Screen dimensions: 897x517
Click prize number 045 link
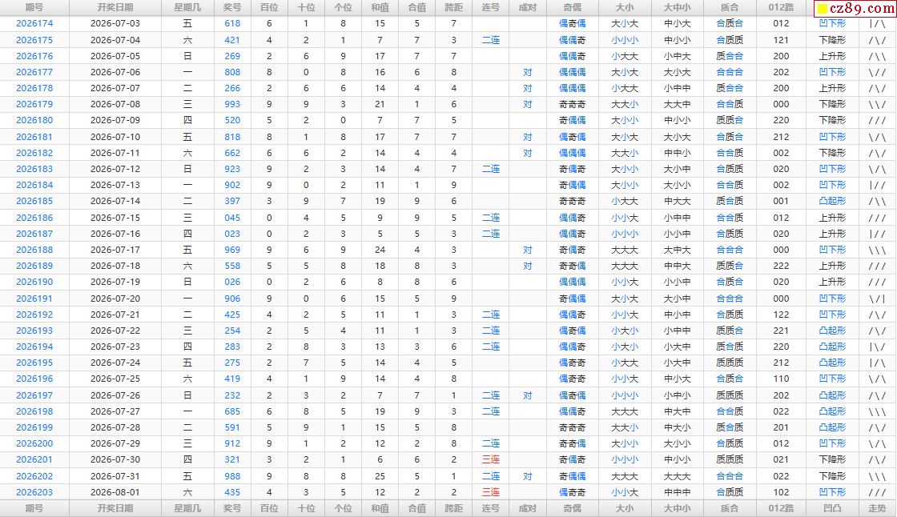[232, 218]
